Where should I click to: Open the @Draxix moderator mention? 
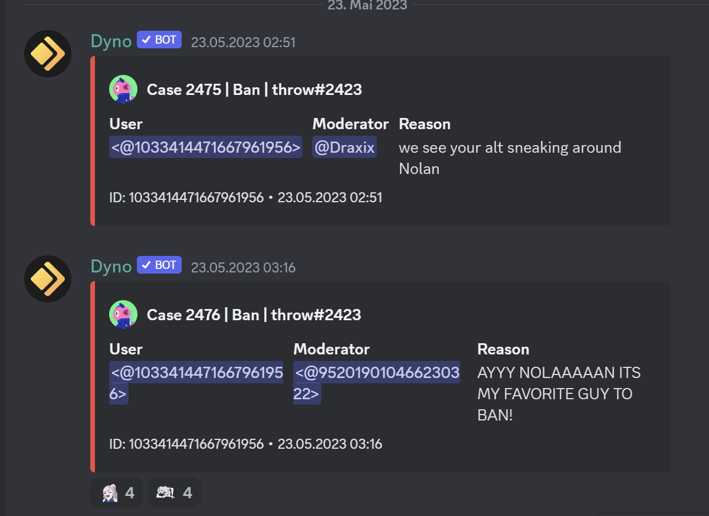344,147
